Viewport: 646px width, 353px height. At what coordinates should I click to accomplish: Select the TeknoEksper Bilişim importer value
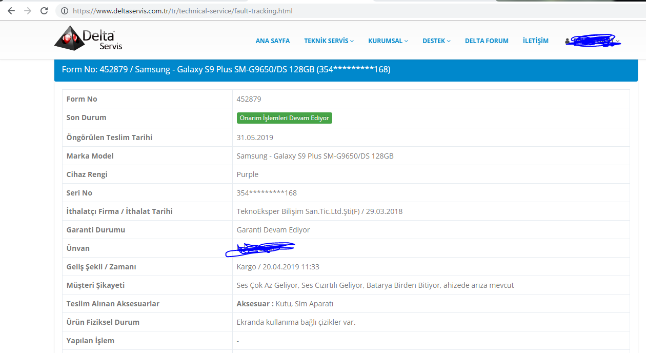320,211
